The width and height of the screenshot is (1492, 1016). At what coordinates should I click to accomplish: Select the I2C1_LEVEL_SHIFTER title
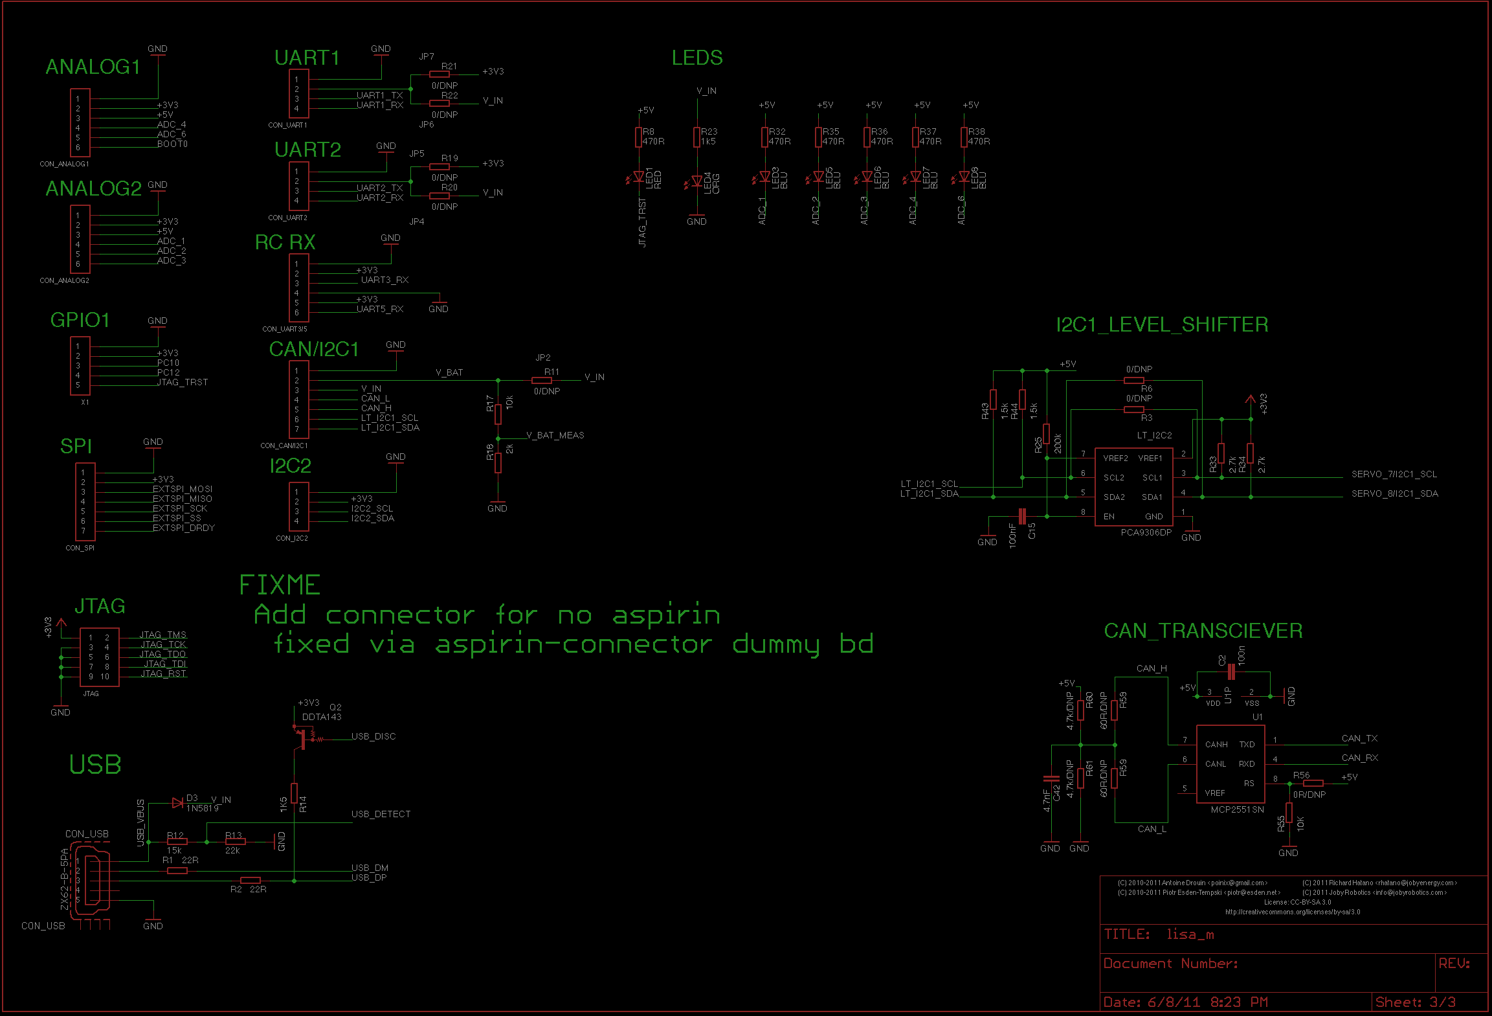point(1162,324)
